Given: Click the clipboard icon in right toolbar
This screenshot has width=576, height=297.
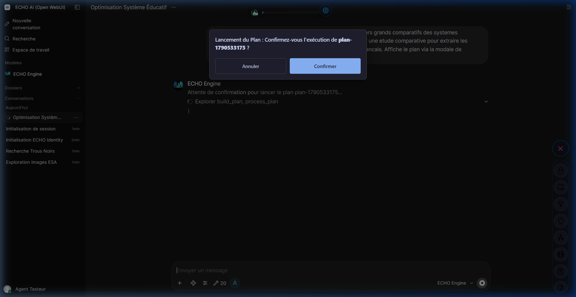Looking at the screenshot, I should 561,271.
